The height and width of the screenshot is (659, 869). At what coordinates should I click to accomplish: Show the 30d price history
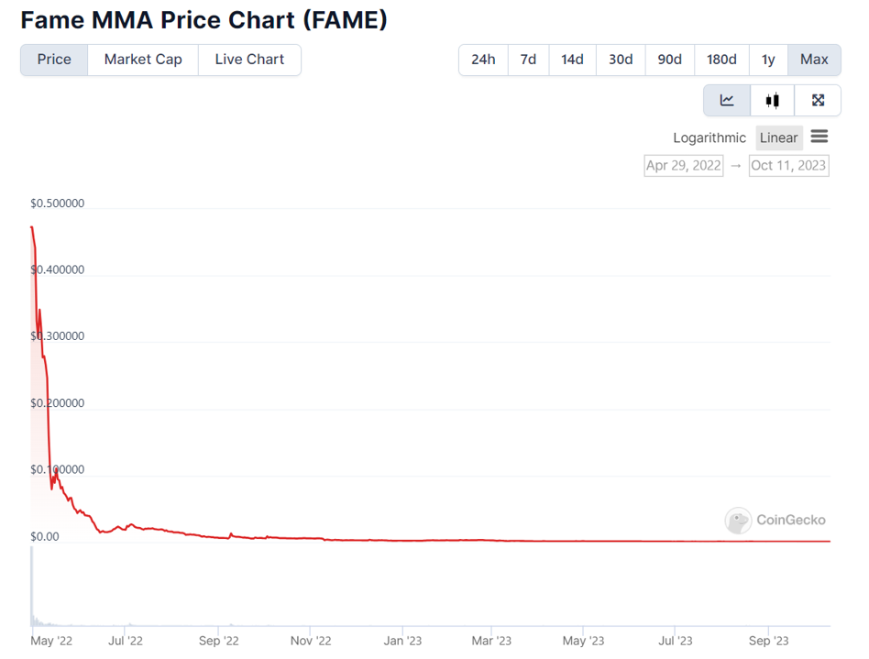[621, 60]
